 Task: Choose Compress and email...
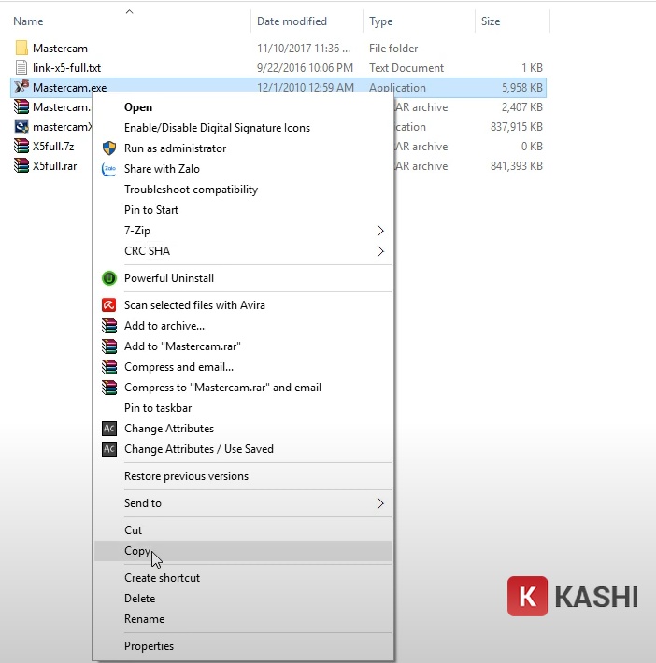[178, 367]
